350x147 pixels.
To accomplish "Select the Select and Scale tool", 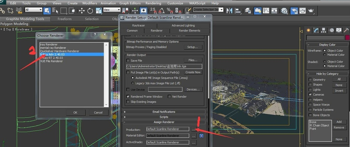I will tap(98, 11).
